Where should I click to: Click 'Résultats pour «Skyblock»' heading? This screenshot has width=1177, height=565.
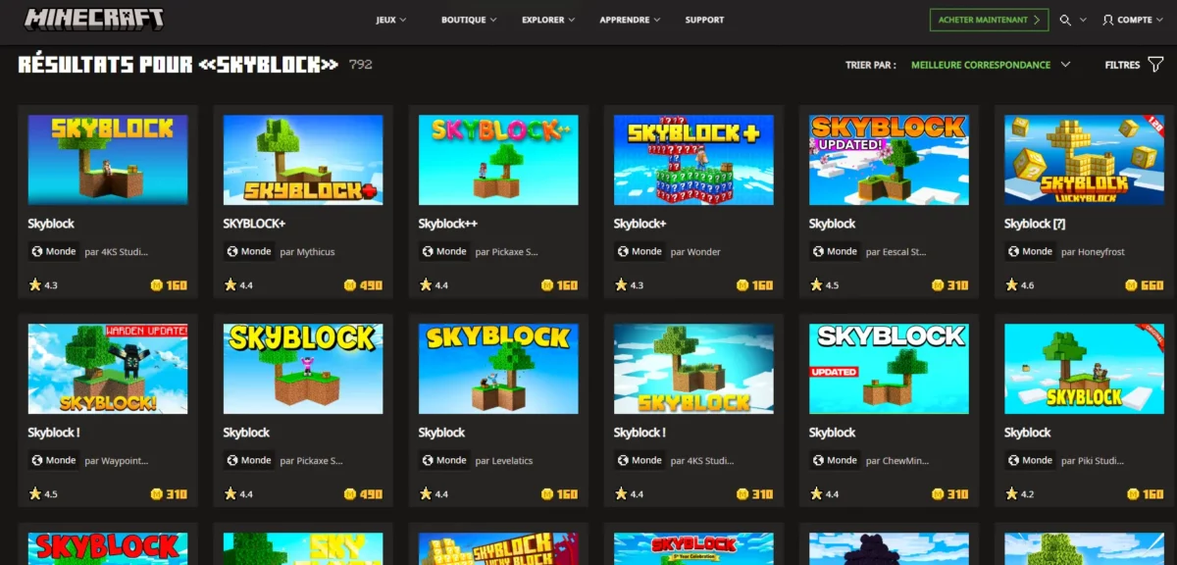coord(179,65)
